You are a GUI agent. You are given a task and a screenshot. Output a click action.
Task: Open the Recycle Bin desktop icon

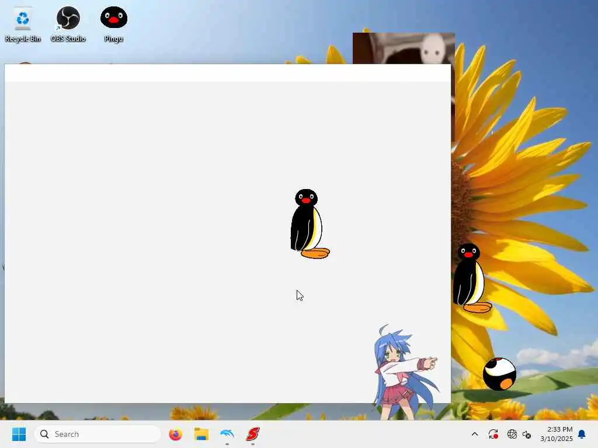click(23, 24)
